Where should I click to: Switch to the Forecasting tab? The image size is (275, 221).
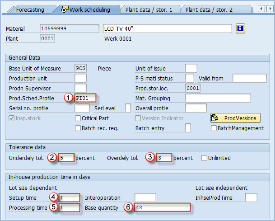[x=30, y=9]
